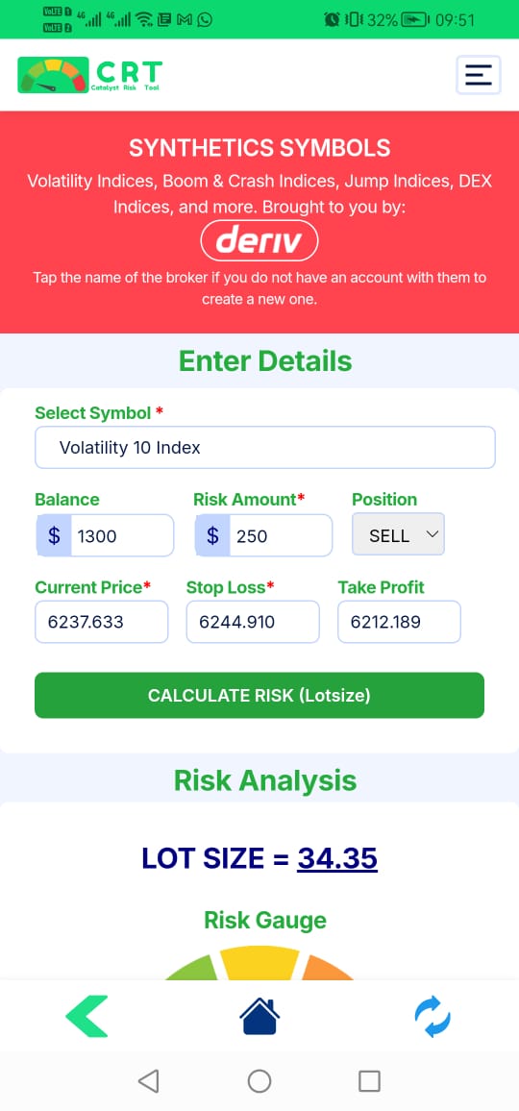Tap the lot size 34.35 value
The image size is (519, 1111).
click(x=337, y=858)
